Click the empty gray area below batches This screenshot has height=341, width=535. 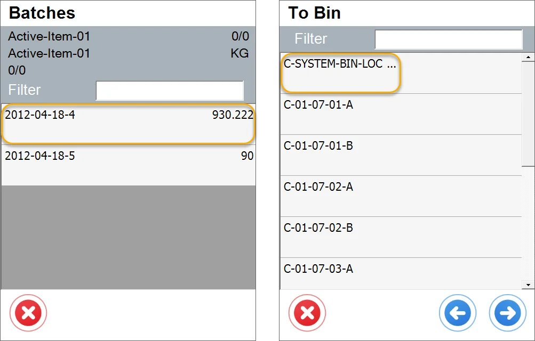coord(128,237)
